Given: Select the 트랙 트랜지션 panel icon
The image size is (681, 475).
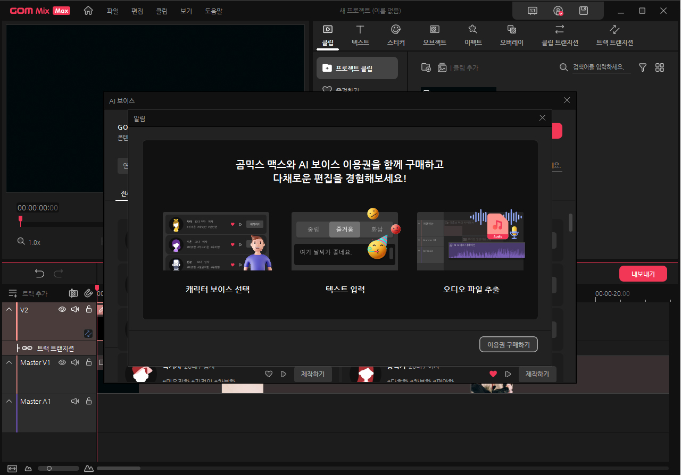Looking at the screenshot, I should (x=614, y=35).
